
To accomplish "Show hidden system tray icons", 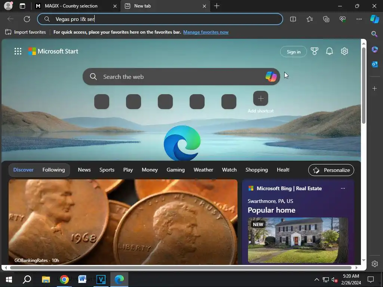I will pos(316,280).
